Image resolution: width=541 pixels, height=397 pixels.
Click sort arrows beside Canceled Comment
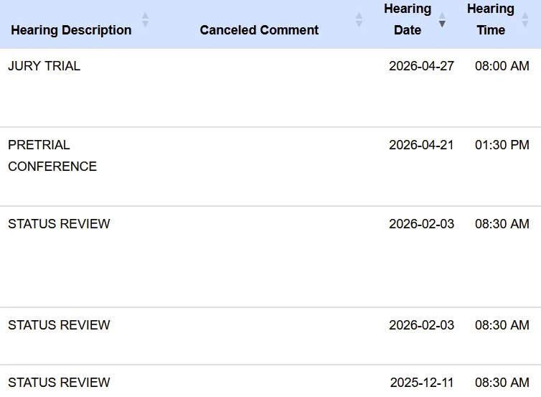[x=359, y=20]
